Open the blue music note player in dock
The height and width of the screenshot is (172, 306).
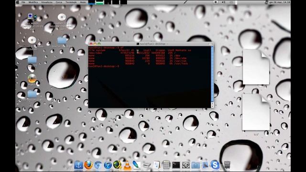pos(108,165)
